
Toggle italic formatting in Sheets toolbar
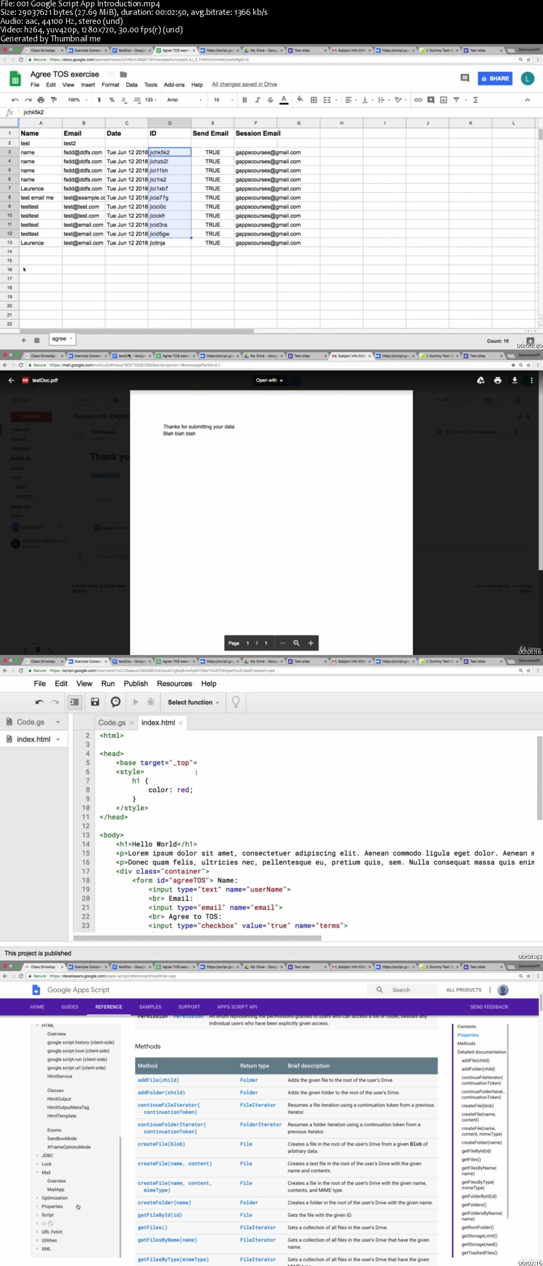257,100
